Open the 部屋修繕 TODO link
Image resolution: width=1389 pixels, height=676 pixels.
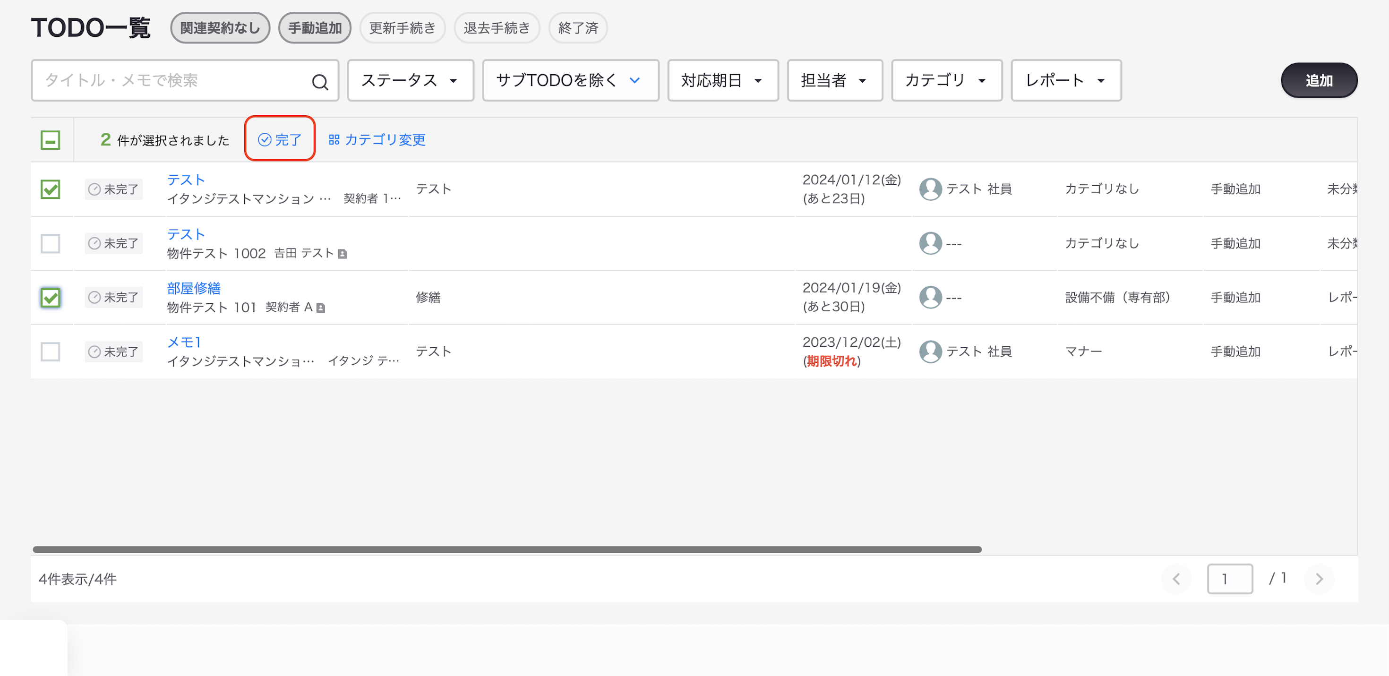tap(194, 289)
